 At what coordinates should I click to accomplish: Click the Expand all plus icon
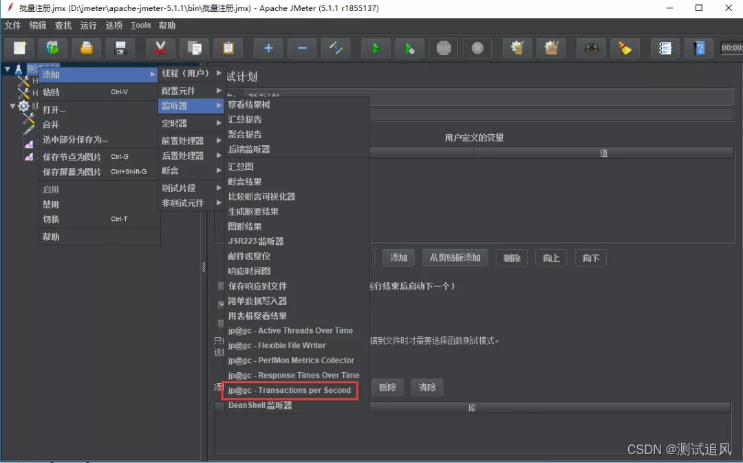pos(268,48)
